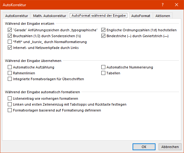The image size is (184, 153).
Task: Close the AutoKorrektur dialog
Action: [177, 5]
